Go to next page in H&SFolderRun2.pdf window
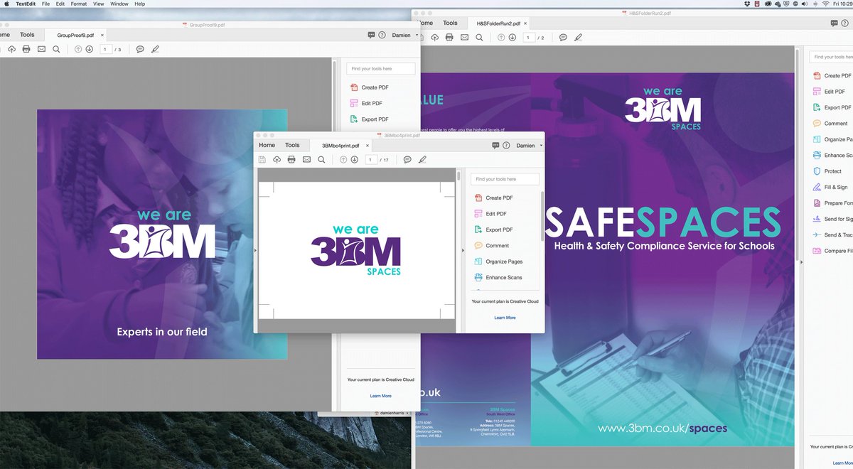This screenshot has width=853, height=469. pos(512,37)
